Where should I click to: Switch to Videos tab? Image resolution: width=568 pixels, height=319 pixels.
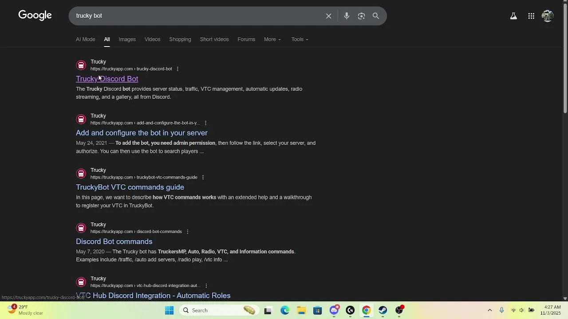[152, 39]
